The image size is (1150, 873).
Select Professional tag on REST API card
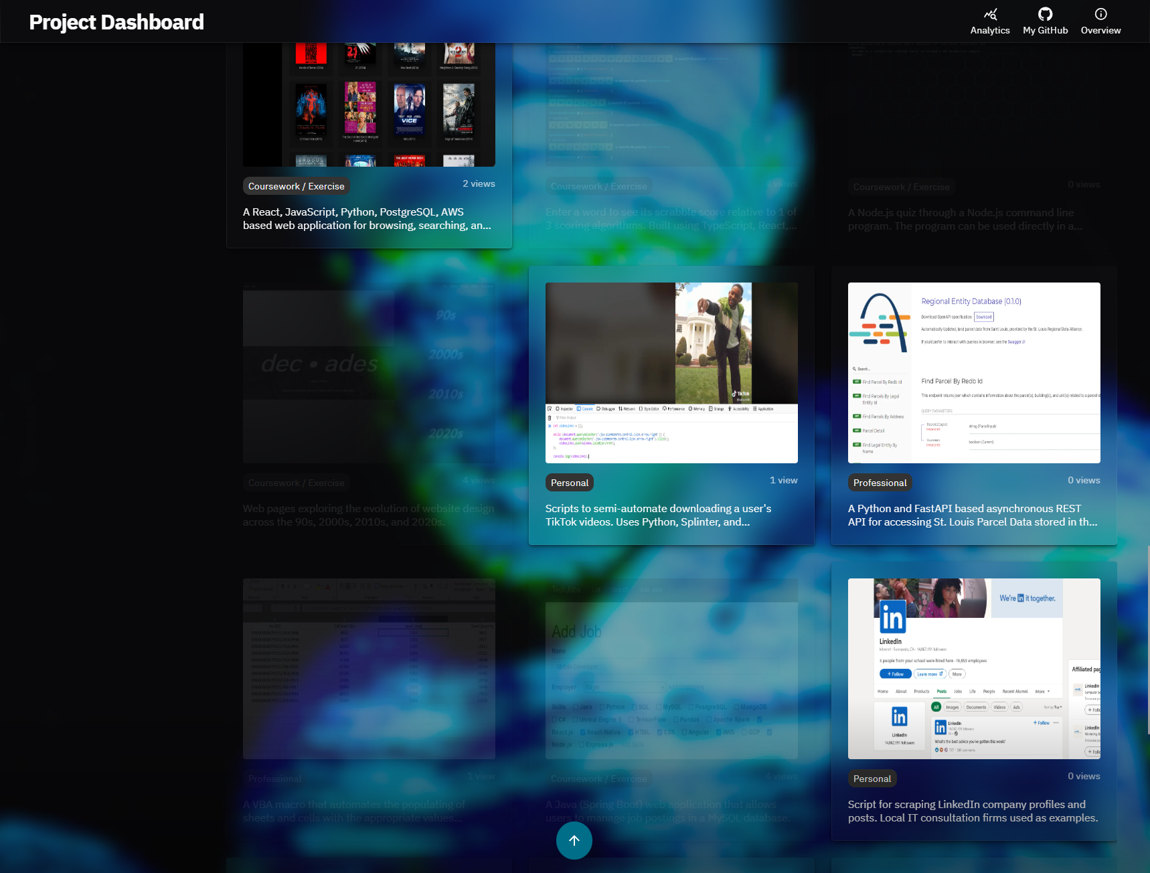point(880,483)
